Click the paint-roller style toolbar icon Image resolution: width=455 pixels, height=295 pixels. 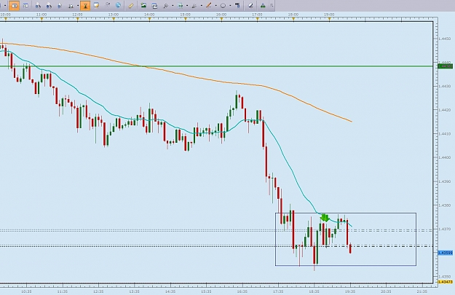[237, 5]
